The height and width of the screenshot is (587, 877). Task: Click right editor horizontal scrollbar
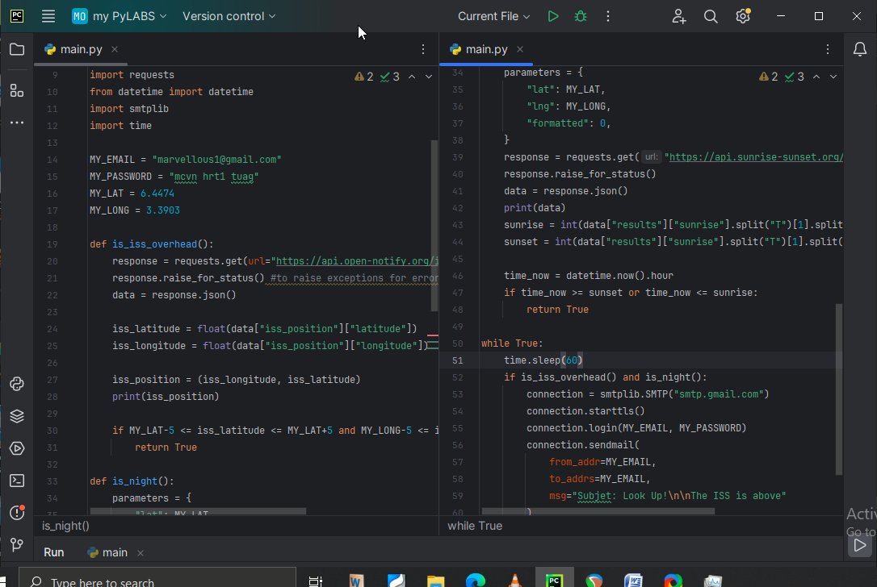(x=598, y=511)
